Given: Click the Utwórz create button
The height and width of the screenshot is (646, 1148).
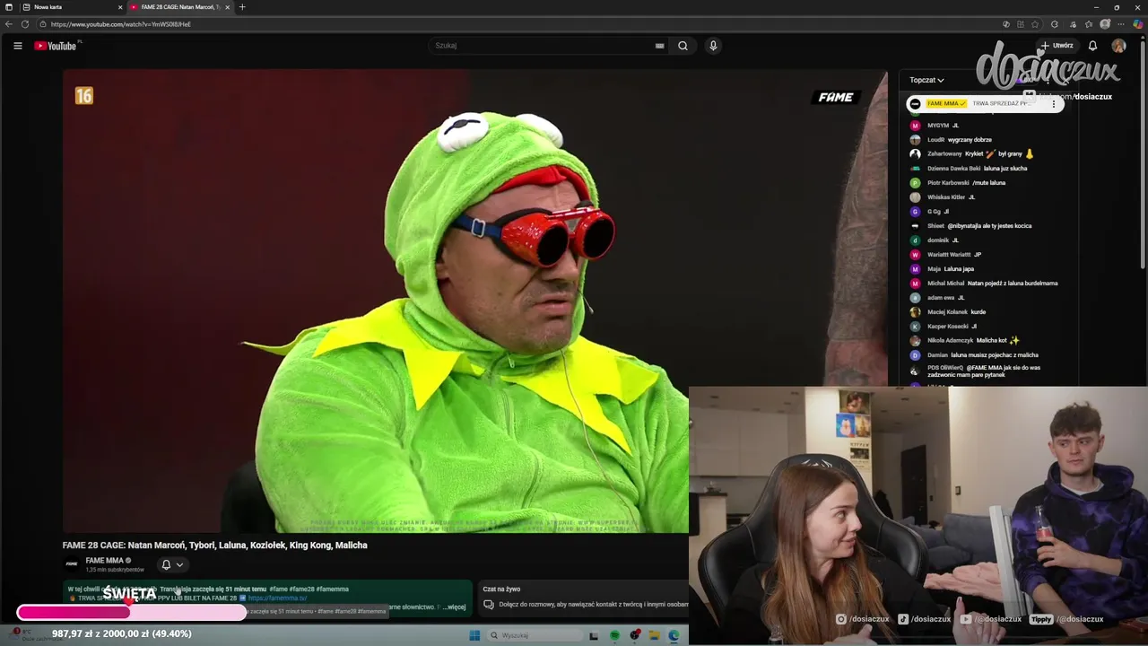Looking at the screenshot, I should [1057, 46].
